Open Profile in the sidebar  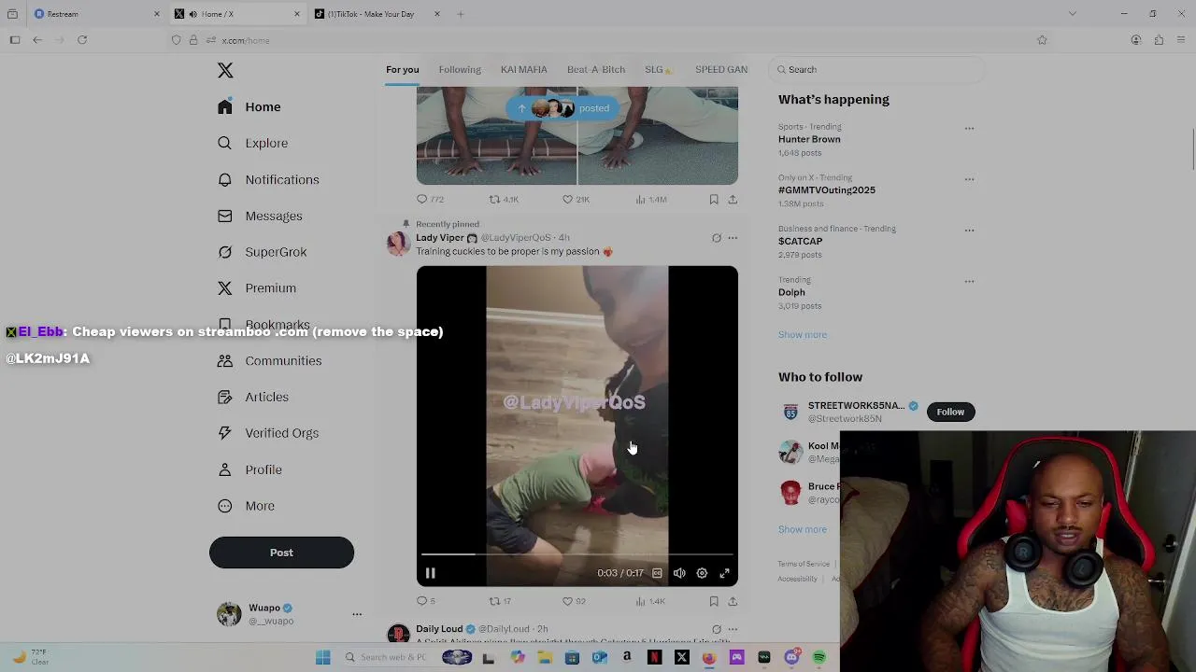[x=249, y=469]
